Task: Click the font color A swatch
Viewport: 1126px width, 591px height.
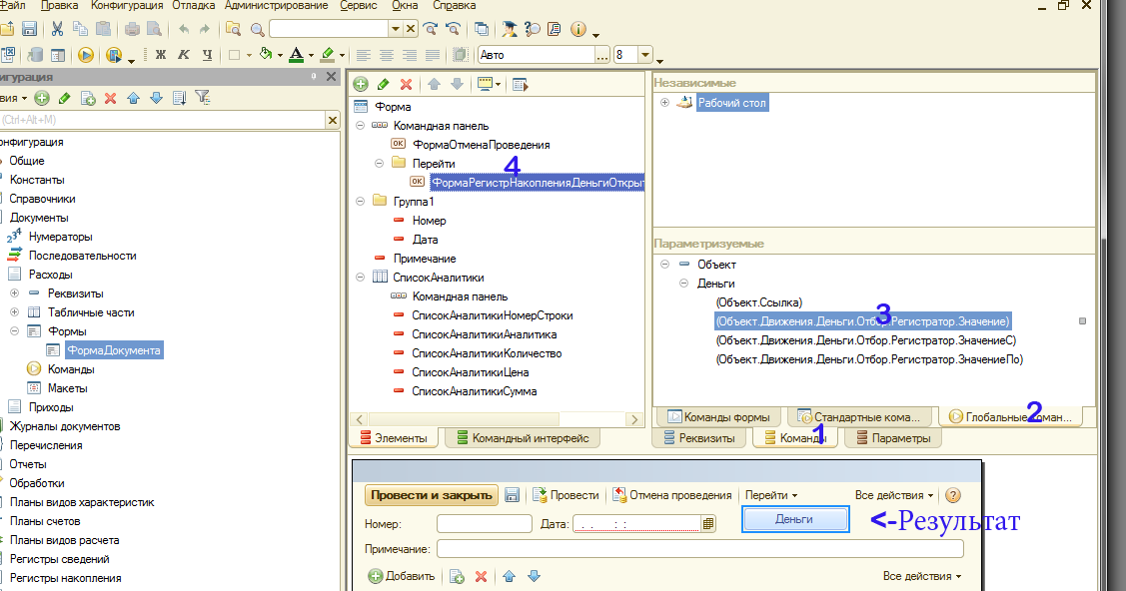Action: click(297, 55)
